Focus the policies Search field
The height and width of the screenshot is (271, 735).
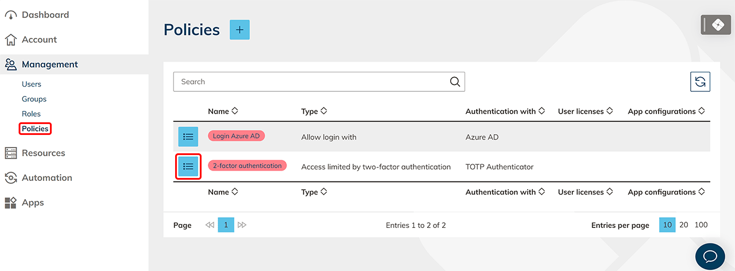pyautogui.click(x=310, y=82)
